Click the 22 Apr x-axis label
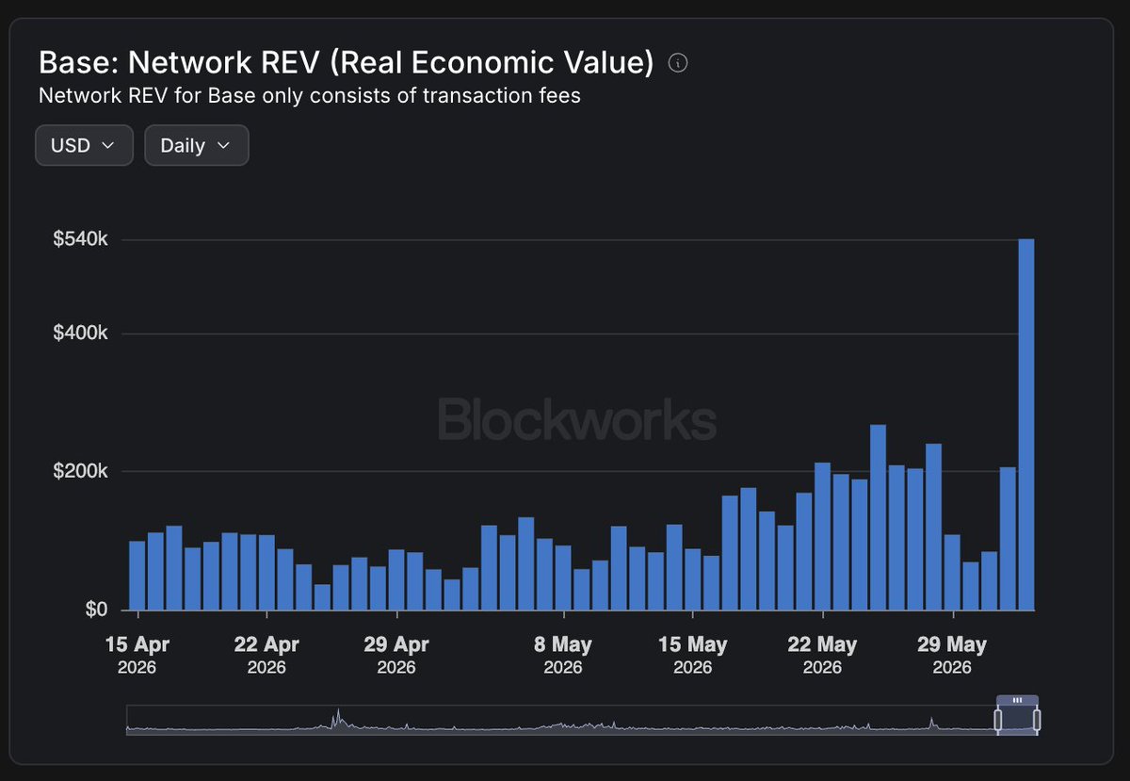 pyautogui.click(x=266, y=654)
